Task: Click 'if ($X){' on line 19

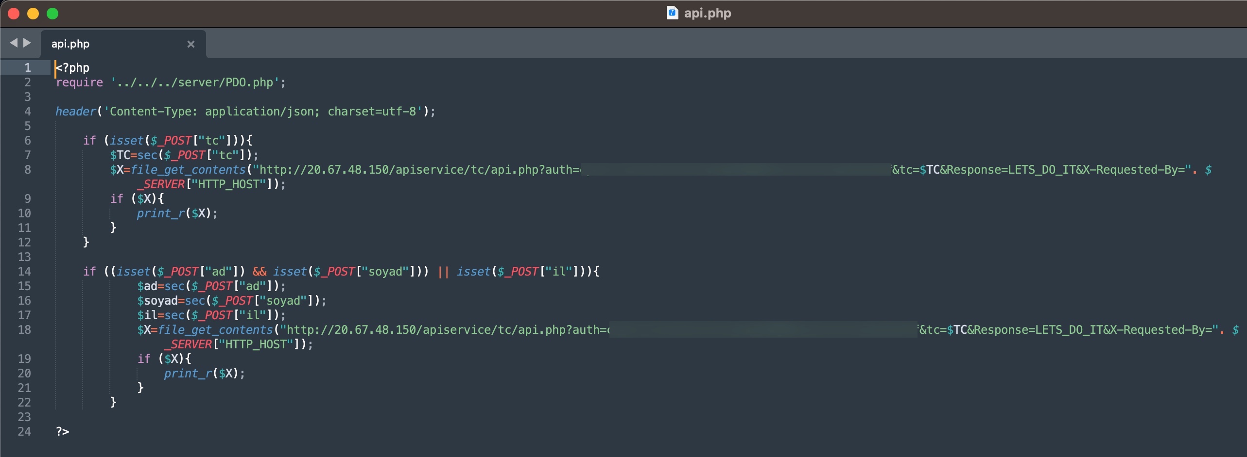Action: click(164, 359)
